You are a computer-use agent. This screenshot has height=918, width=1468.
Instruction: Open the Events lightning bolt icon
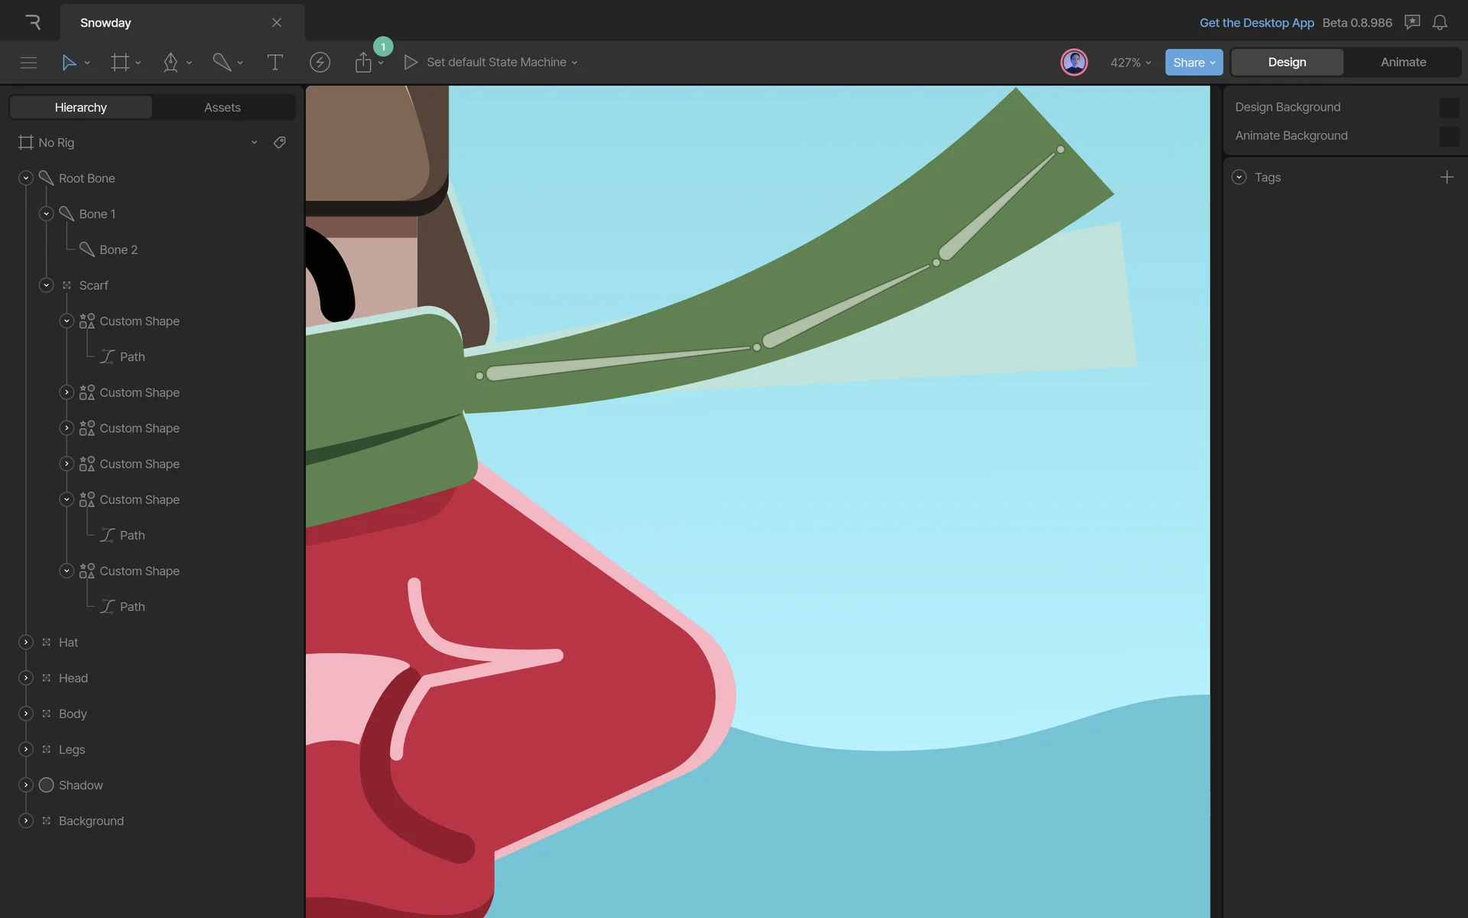click(x=320, y=63)
